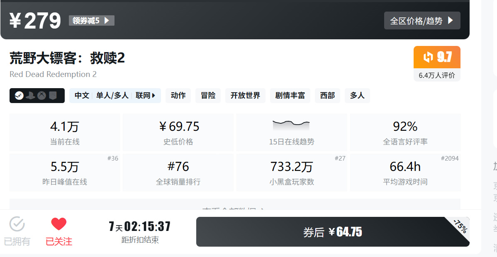The height and width of the screenshot is (257, 497).
Task: Open the 领券减5 coupon button
Action: tap(92, 21)
